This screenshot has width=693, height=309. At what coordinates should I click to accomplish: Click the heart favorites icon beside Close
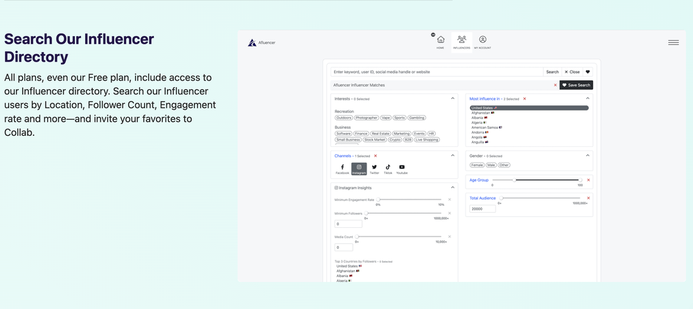tap(588, 71)
